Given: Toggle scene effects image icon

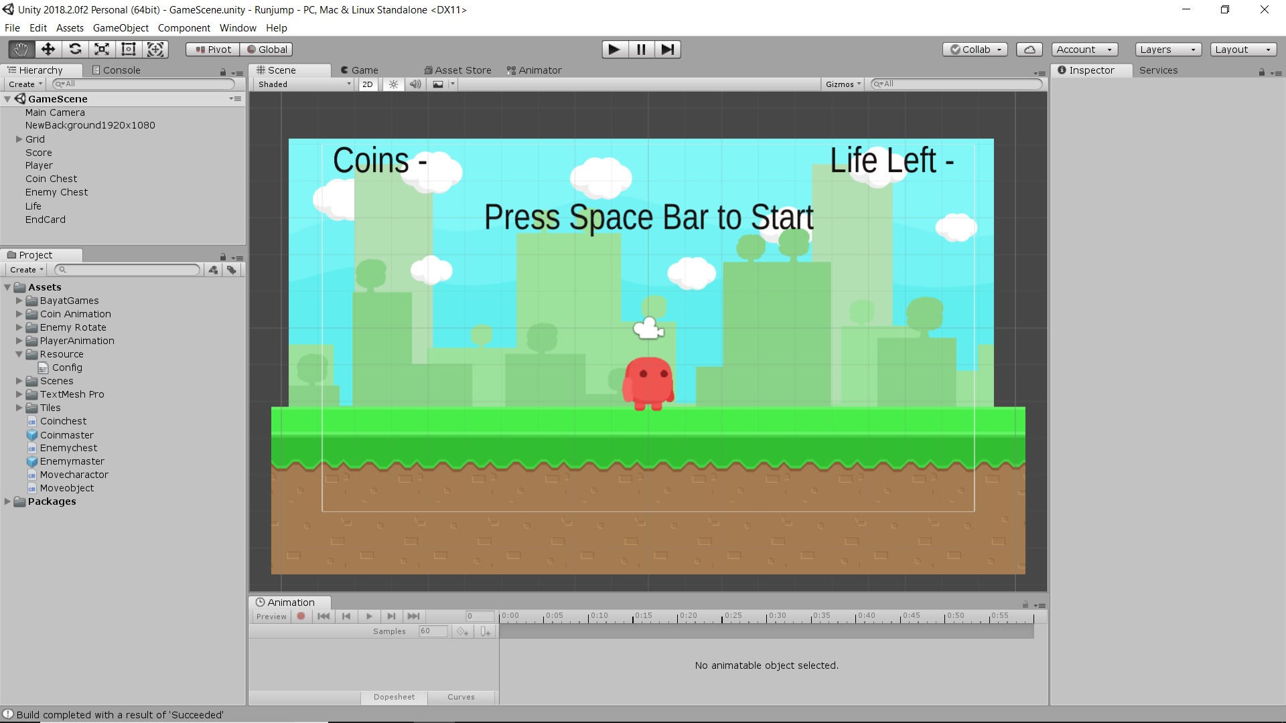Looking at the screenshot, I should point(438,84).
